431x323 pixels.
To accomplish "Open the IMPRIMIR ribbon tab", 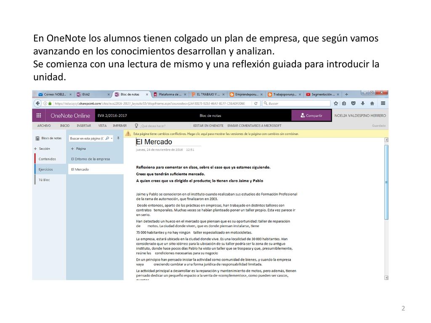I will pos(120,125).
